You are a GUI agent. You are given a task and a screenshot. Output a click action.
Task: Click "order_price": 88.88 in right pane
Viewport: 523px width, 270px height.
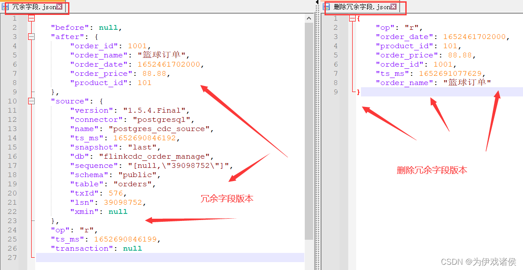coord(426,55)
